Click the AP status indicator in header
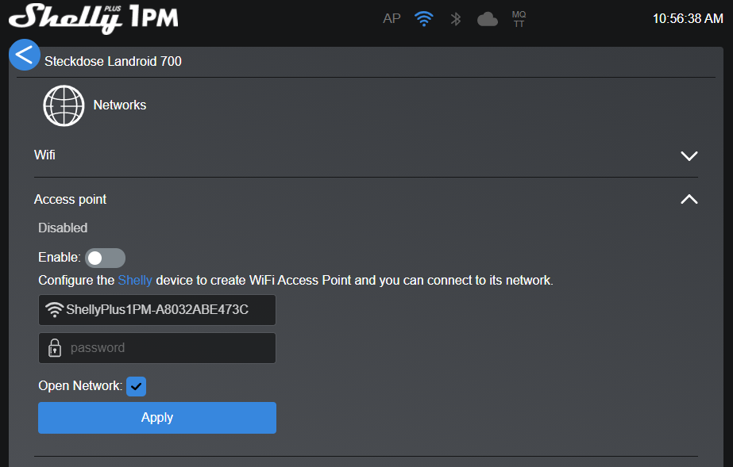 pyautogui.click(x=392, y=19)
